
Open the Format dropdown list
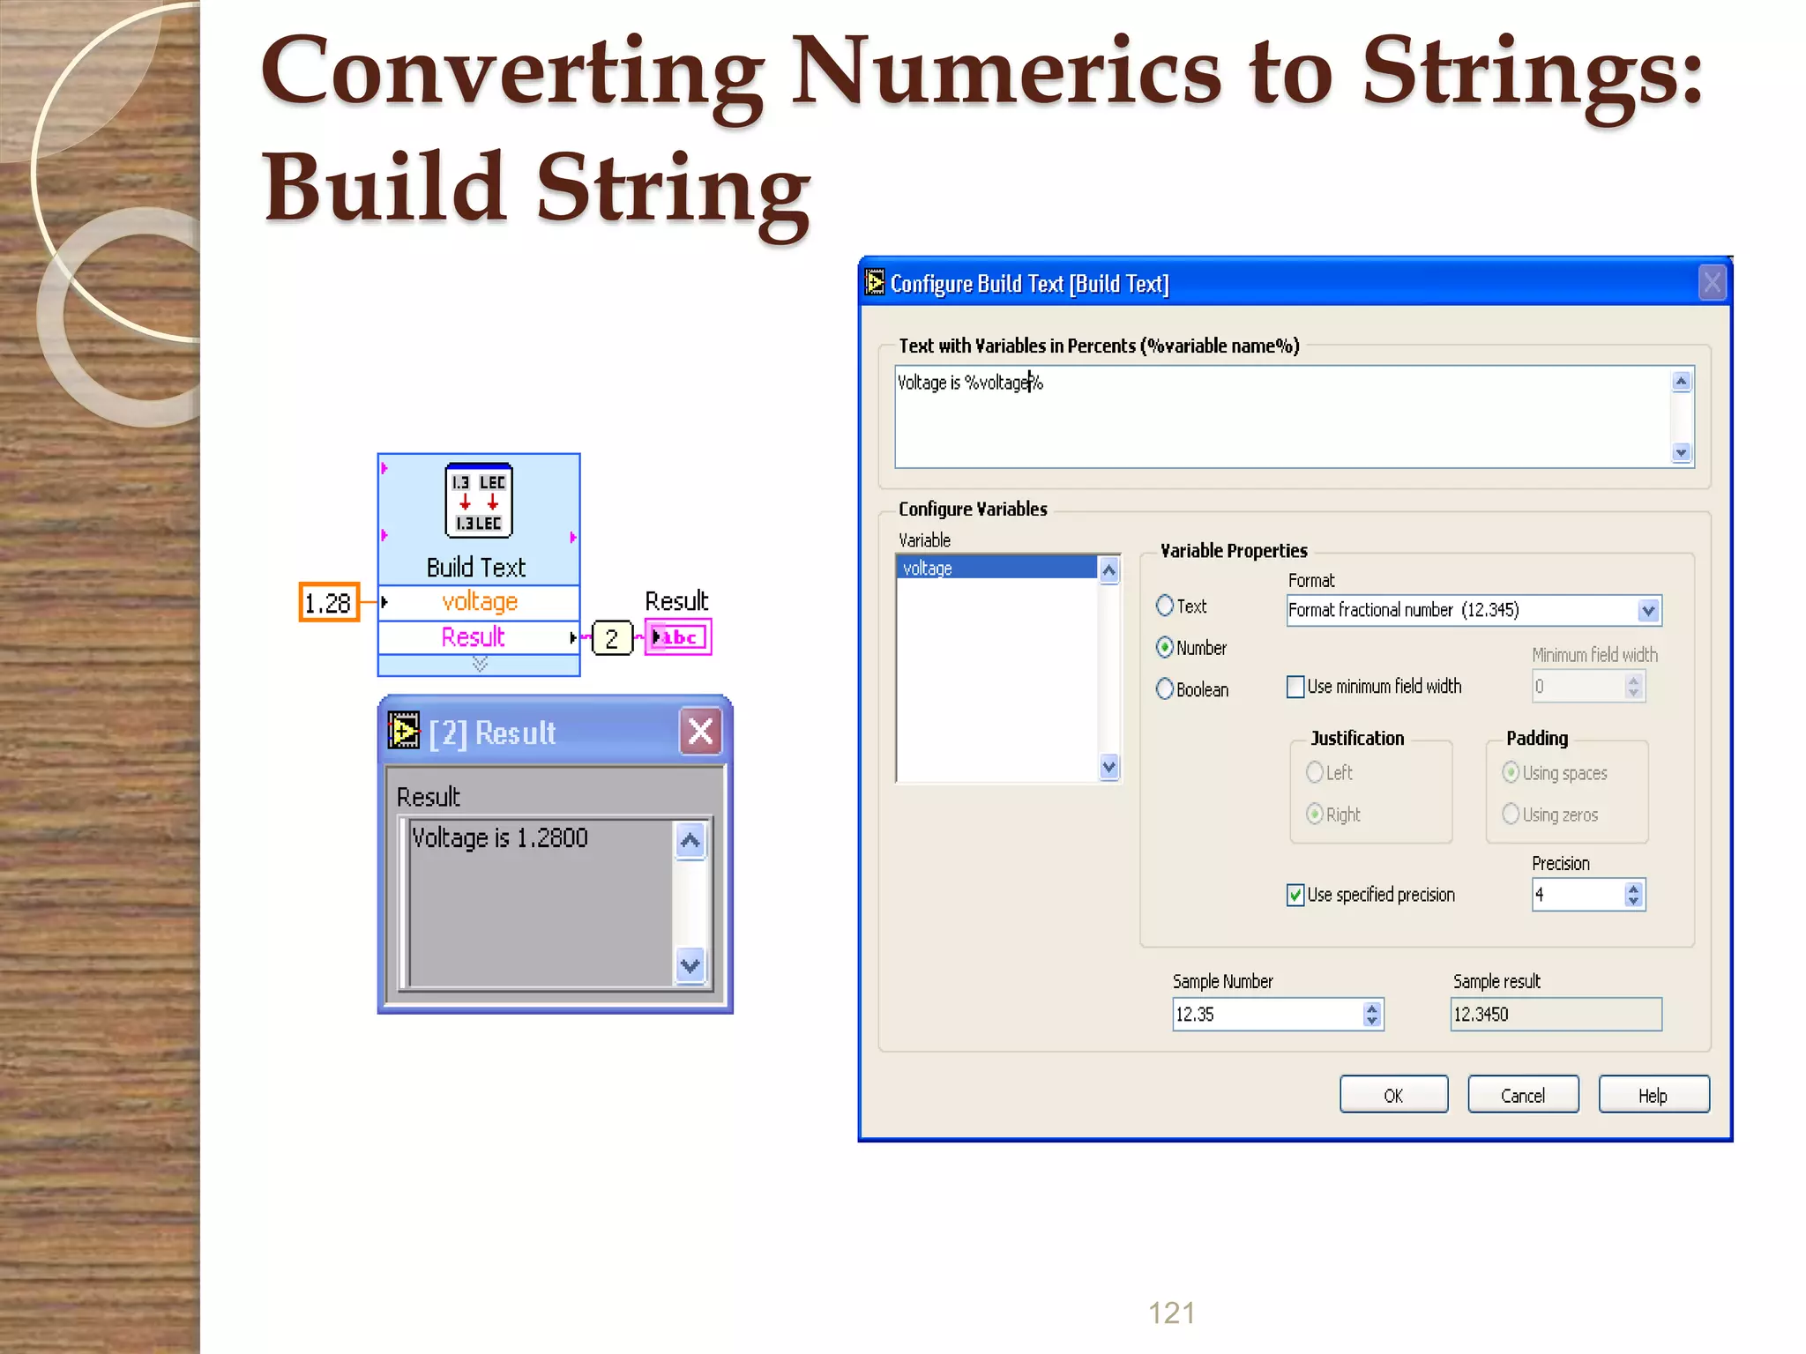click(1648, 610)
